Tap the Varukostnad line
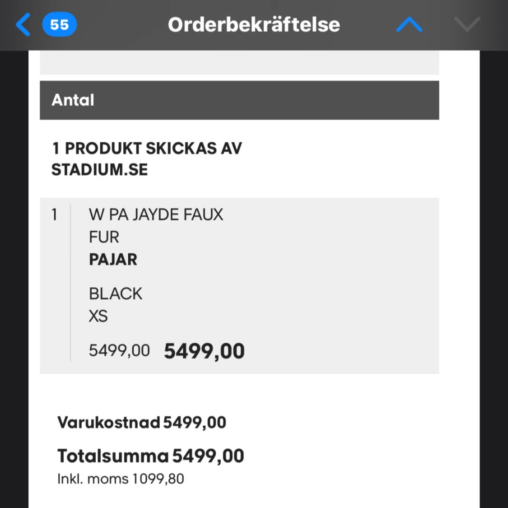Viewport: 508px width, 508px height. tap(141, 423)
